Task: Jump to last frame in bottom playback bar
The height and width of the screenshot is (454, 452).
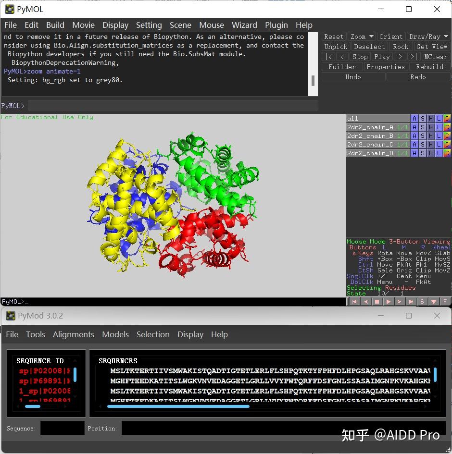Action: click(411, 302)
